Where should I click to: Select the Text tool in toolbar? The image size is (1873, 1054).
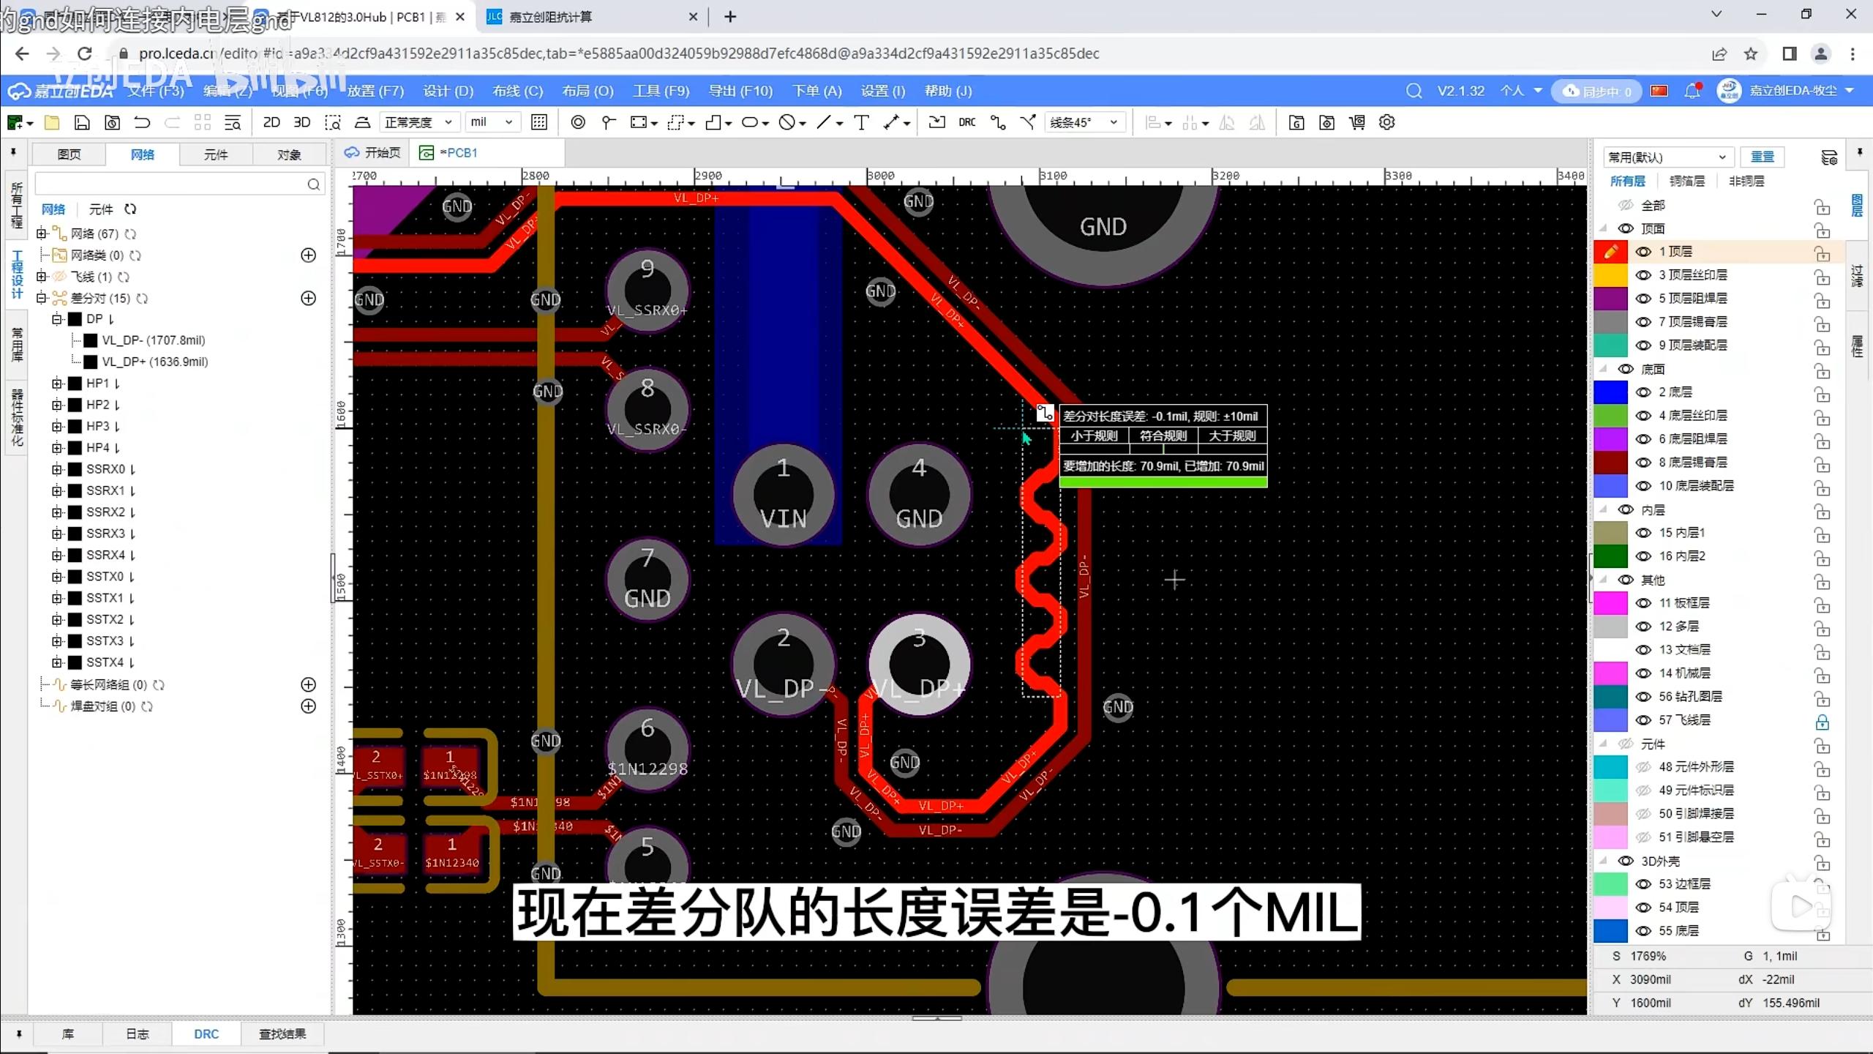click(x=861, y=122)
